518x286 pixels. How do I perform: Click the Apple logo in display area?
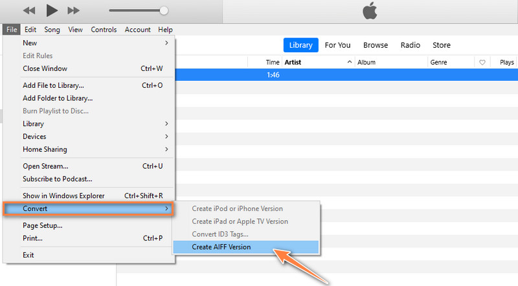(370, 10)
